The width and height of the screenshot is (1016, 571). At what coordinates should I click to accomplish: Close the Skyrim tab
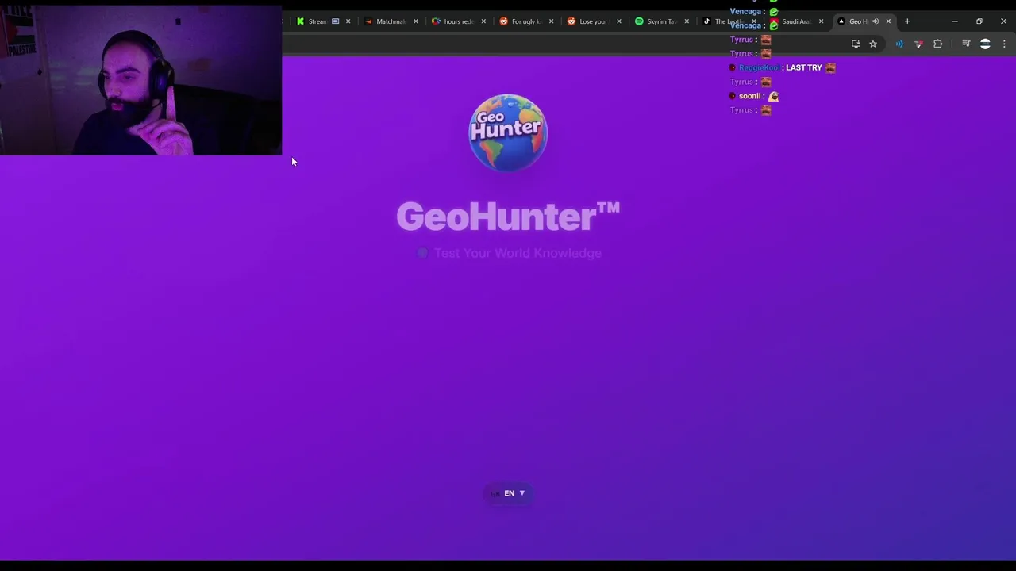pos(686,21)
